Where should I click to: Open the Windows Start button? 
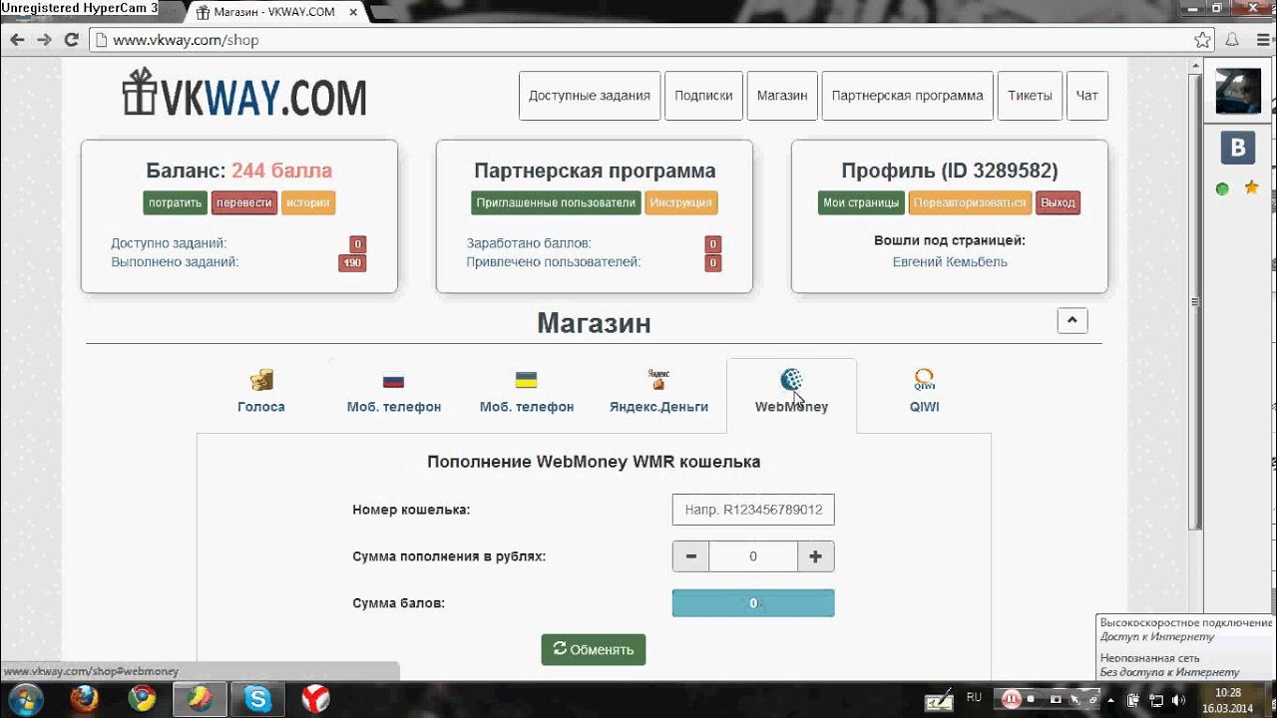click(27, 698)
